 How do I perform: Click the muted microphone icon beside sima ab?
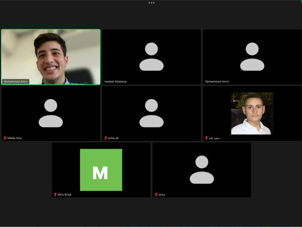[105, 138]
